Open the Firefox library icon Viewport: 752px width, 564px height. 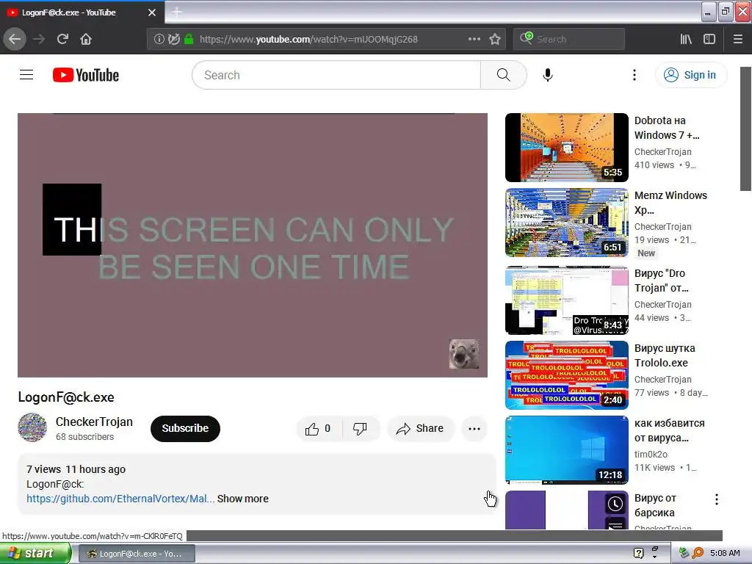click(x=686, y=40)
